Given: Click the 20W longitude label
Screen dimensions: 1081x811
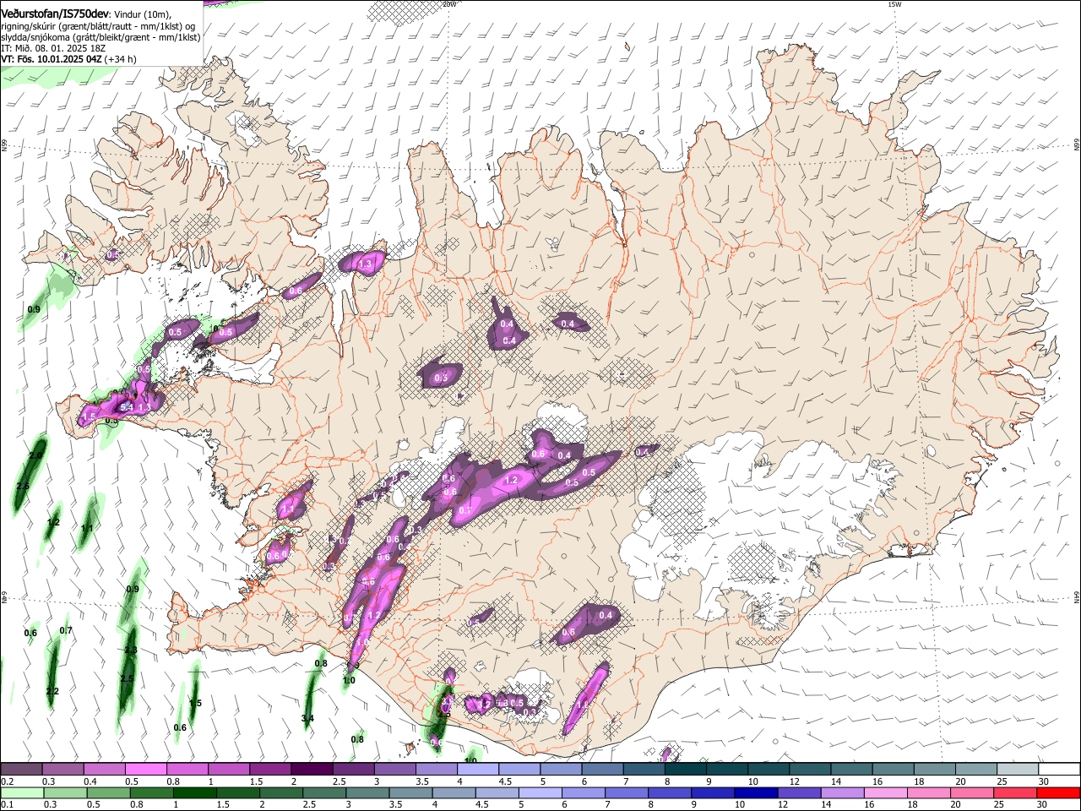Looking at the screenshot, I should [x=450, y=4].
